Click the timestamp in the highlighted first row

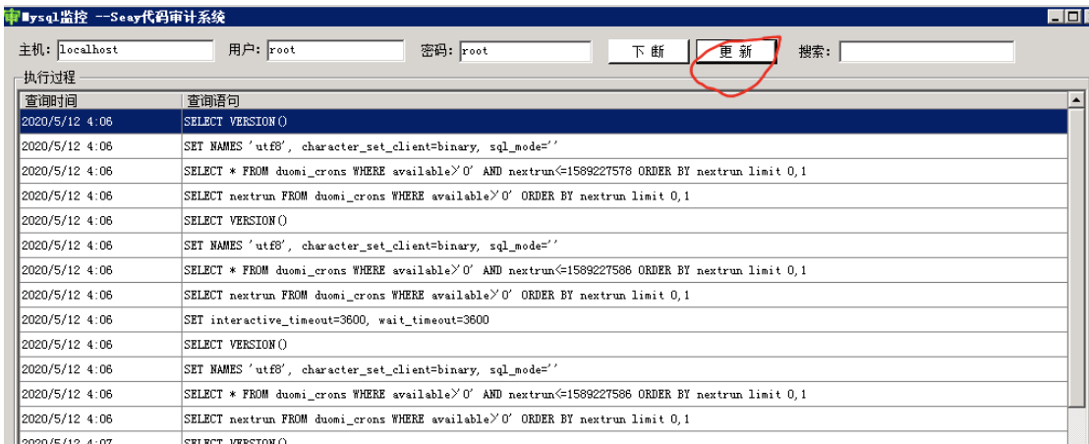pyautogui.click(x=68, y=122)
